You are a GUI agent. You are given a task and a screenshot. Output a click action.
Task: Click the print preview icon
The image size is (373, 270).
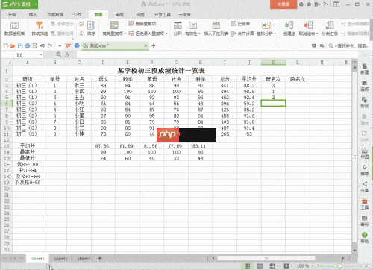[35, 45]
